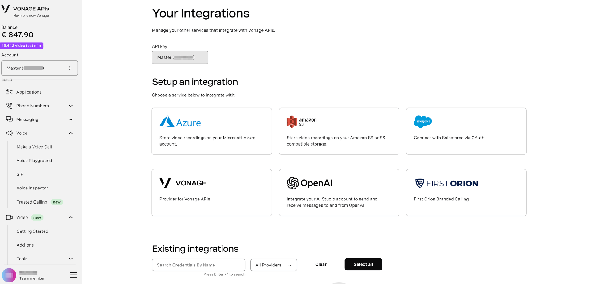The height and width of the screenshot is (284, 589).
Task: Click the Nexmo is now Vonage text
Action: point(31,16)
